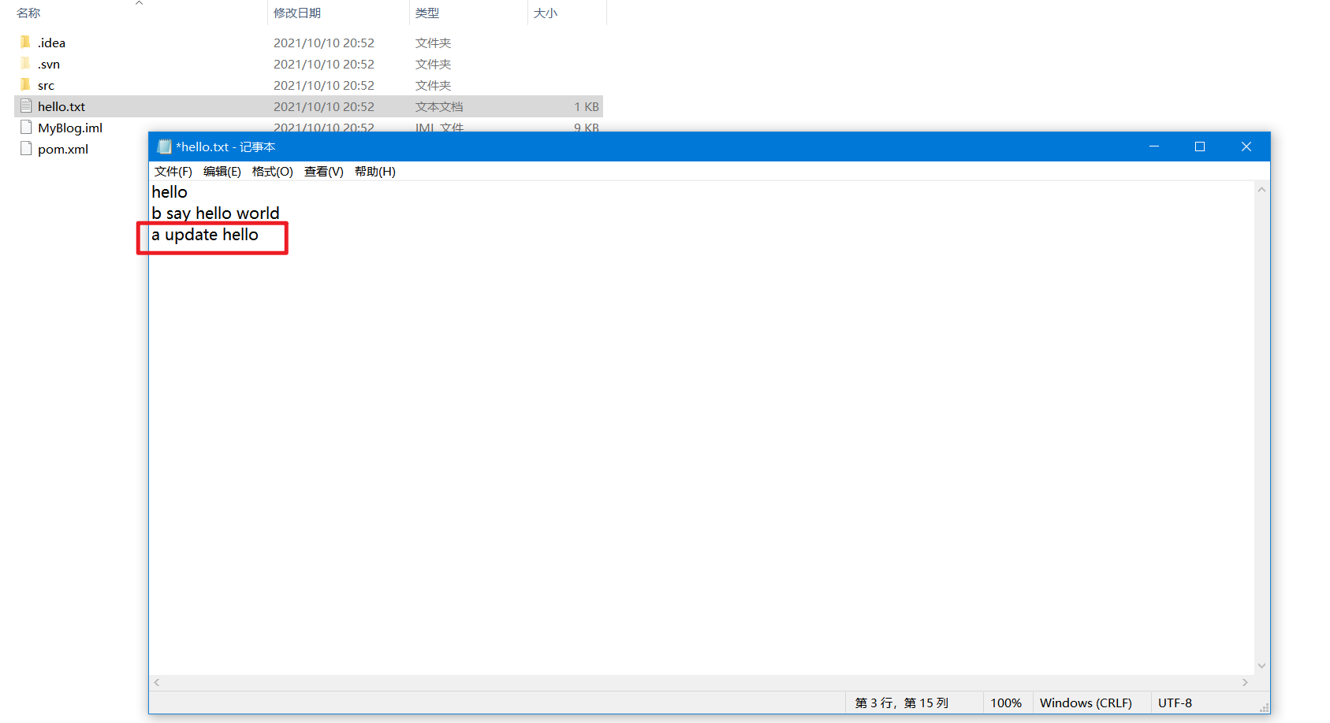The width and height of the screenshot is (1330, 723).
Task: Click the UTF-8 encoding status entry
Action: point(1175,703)
